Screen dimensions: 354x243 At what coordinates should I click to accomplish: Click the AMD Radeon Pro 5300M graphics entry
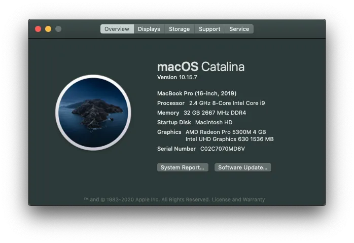[225, 132]
